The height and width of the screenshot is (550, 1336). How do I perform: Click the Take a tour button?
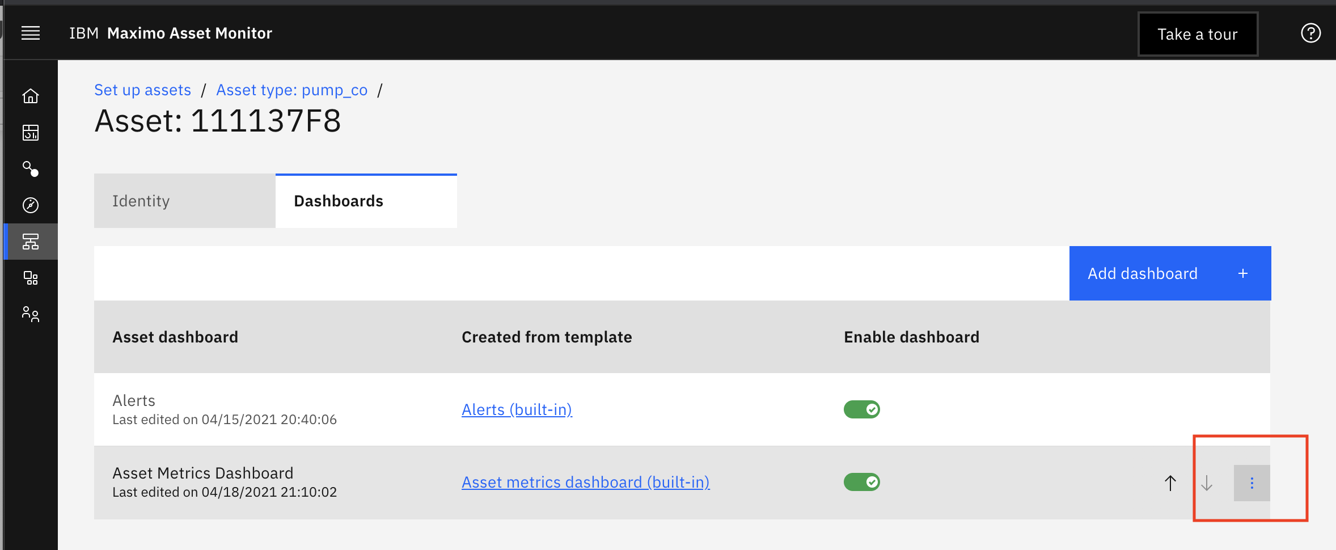1198,34
